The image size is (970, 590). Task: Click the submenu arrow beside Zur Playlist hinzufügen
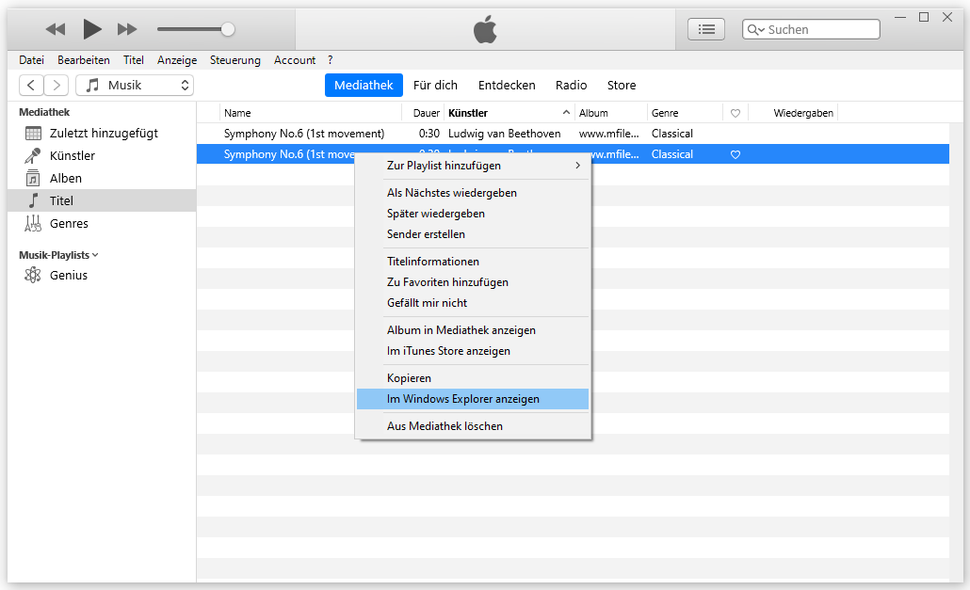point(578,166)
